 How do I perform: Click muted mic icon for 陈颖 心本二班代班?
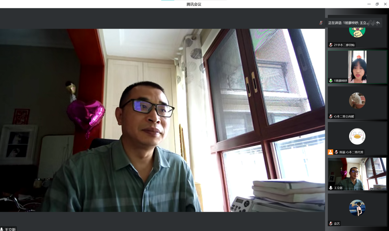[336, 152]
